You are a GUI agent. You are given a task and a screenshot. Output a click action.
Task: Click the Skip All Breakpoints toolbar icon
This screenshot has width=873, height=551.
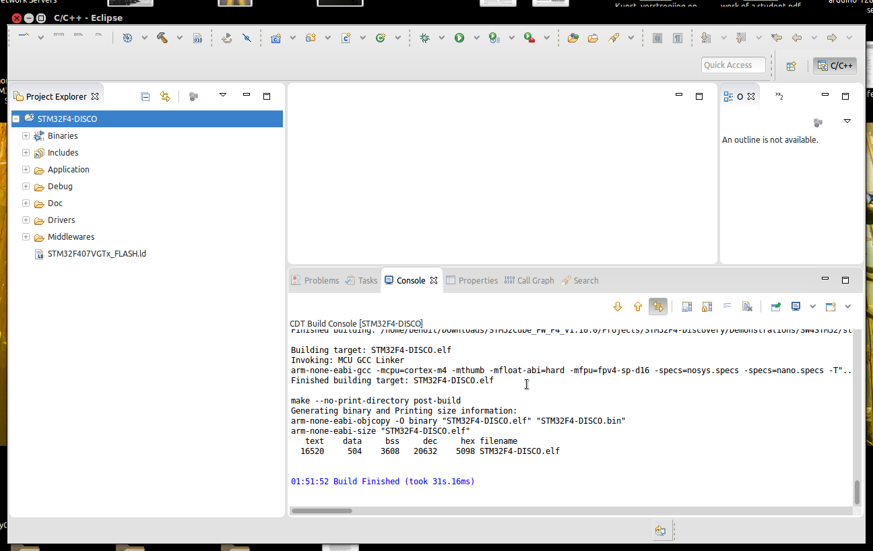tap(247, 38)
